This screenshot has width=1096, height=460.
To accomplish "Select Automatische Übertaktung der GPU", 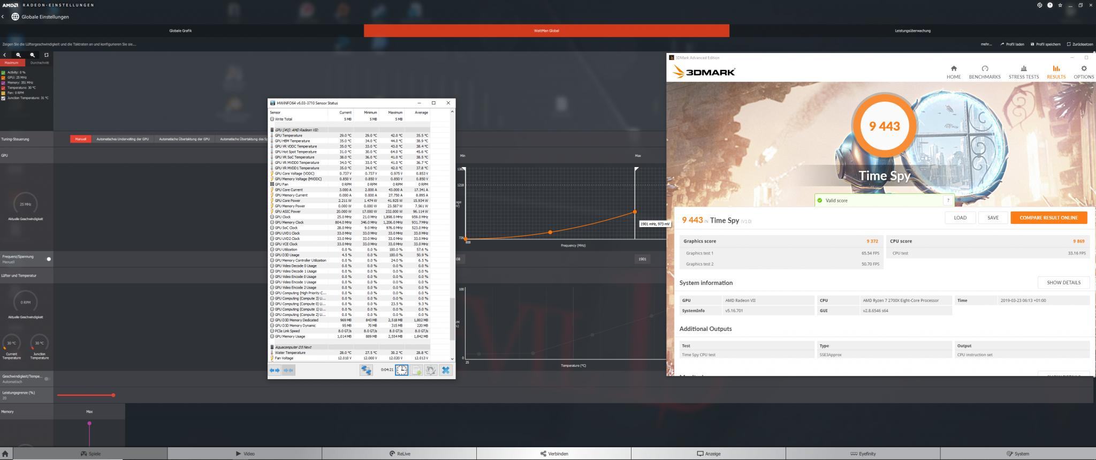I will coord(184,139).
